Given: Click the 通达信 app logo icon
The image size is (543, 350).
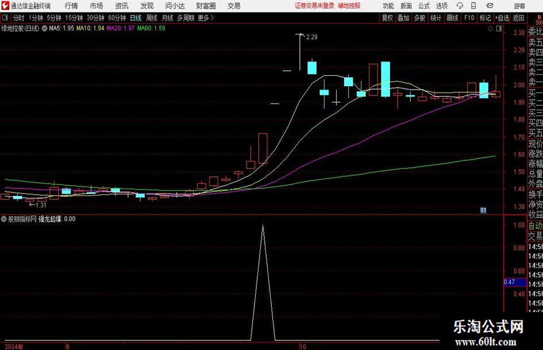Looking at the screenshot, I should (5, 6).
